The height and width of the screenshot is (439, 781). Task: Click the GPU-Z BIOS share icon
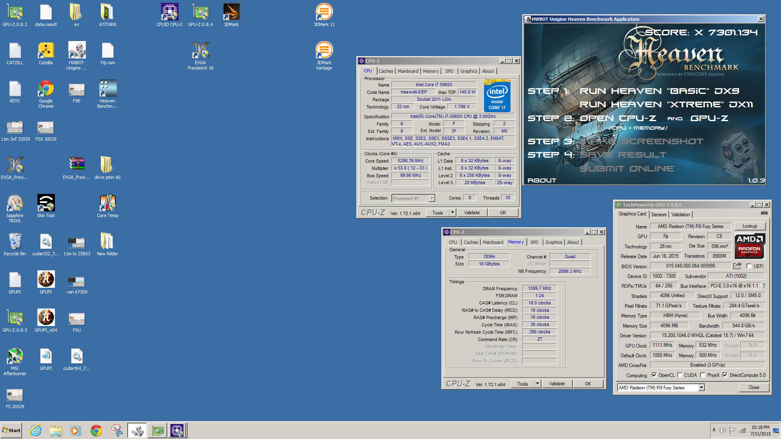(737, 266)
